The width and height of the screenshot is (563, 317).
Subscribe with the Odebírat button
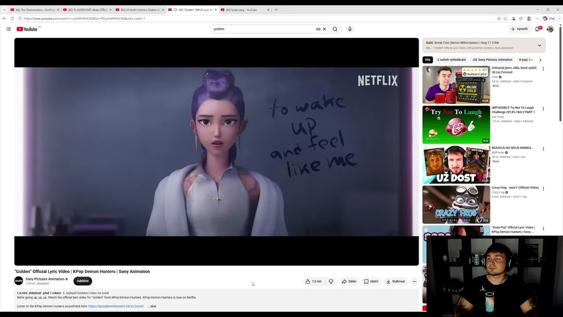pos(83,281)
